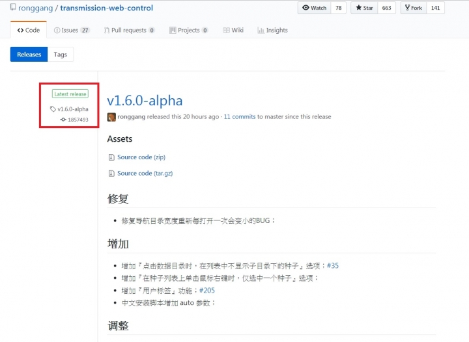
Task: Open issue #205 link
Action: click(x=207, y=291)
